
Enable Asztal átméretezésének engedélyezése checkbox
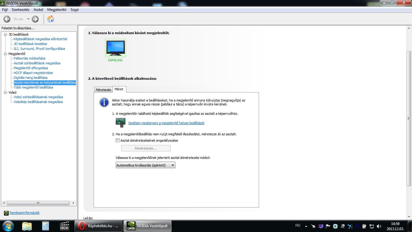click(x=118, y=140)
